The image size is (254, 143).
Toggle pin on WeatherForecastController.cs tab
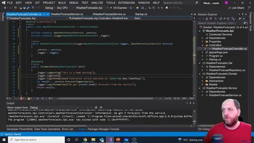[44, 14]
